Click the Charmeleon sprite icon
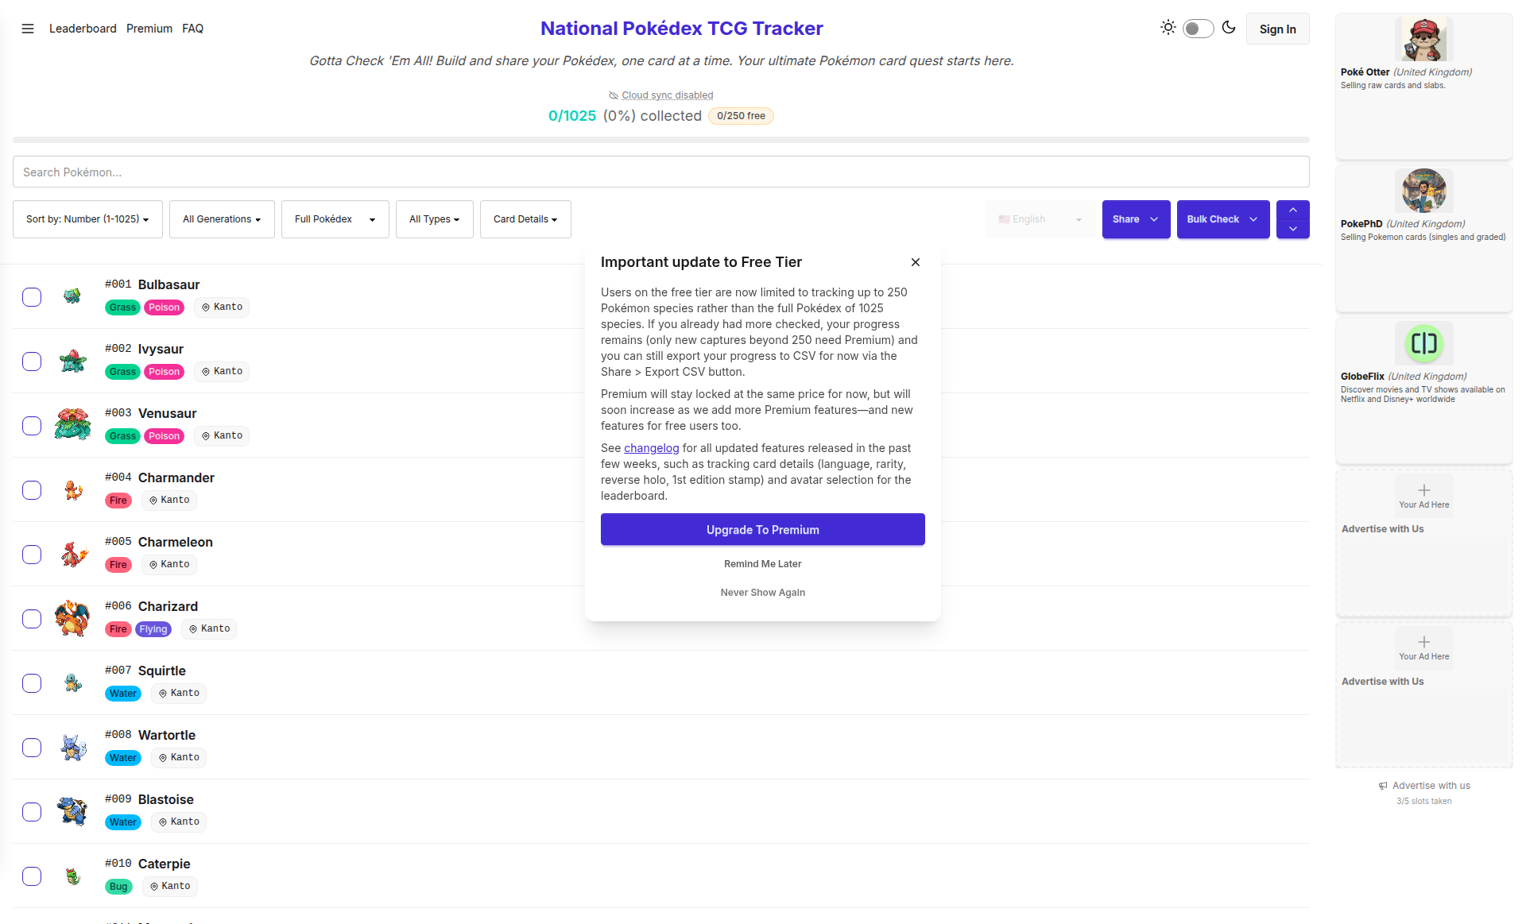Viewport: 1526px width, 924px height. tap(72, 554)
